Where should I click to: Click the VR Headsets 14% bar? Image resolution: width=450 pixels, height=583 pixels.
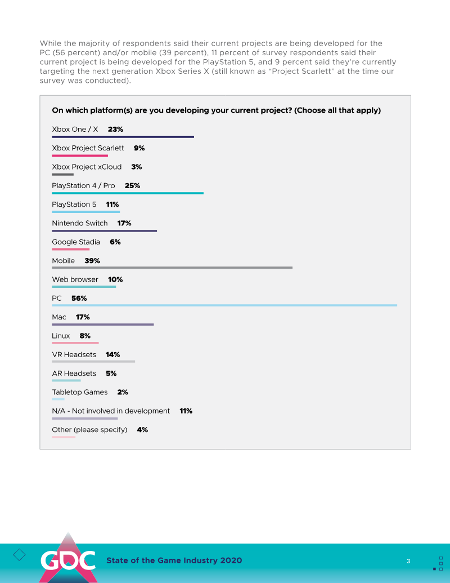coord(93,362)
